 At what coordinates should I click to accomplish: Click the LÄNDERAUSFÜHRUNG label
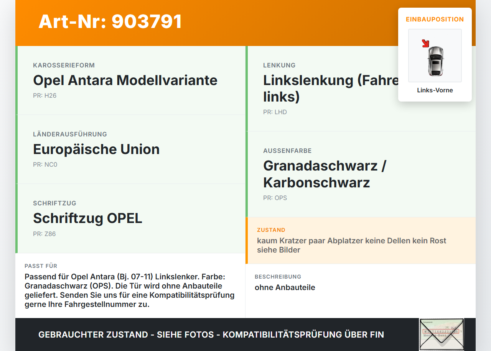point(70,134)
